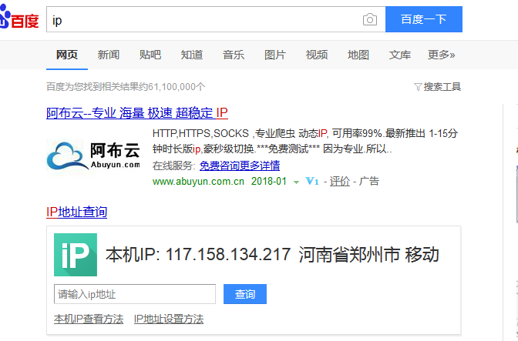The image size is (518, 341).
Task: Switch to the 新闻 tab
Action: [x=109, y=55]
